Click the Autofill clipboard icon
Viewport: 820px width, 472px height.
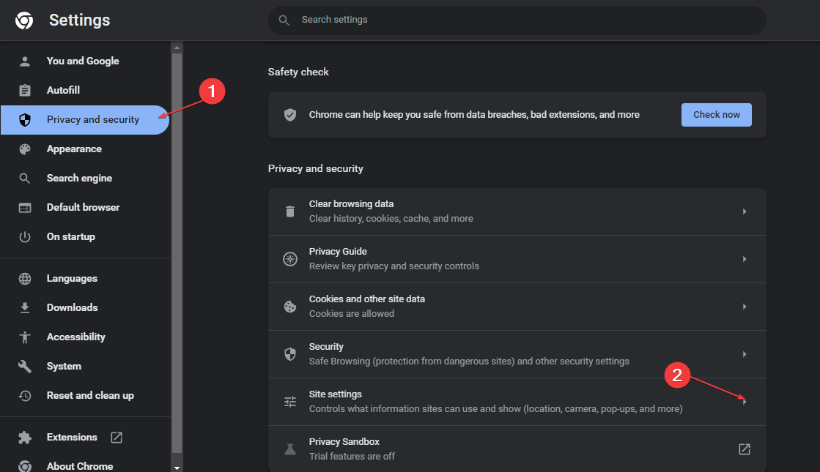tap(25, 90)
